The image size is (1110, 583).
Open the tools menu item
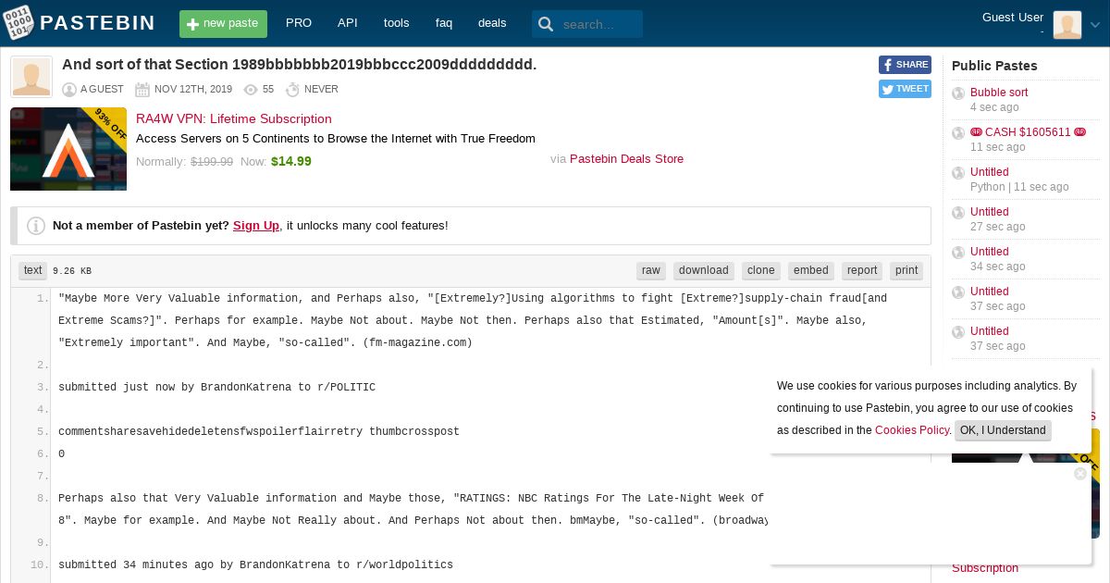click(396, 23)
